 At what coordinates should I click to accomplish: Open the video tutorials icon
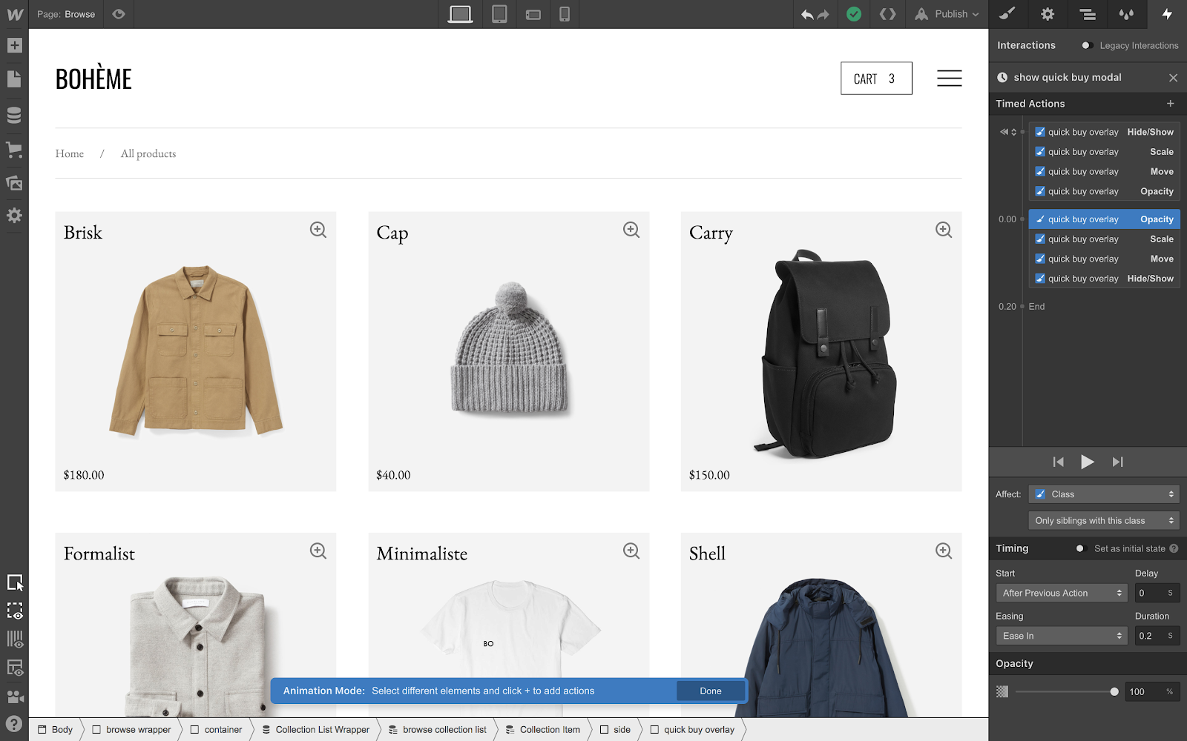coord(15,697)
